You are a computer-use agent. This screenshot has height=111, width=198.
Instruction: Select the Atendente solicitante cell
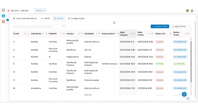(x=36, y=88)
